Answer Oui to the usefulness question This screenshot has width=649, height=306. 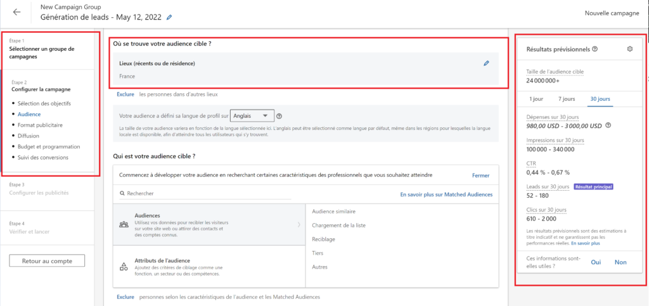click(x=596, y=262)
